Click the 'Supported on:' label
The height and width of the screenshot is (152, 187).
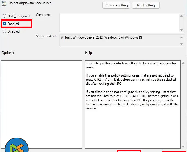point(46,36)
